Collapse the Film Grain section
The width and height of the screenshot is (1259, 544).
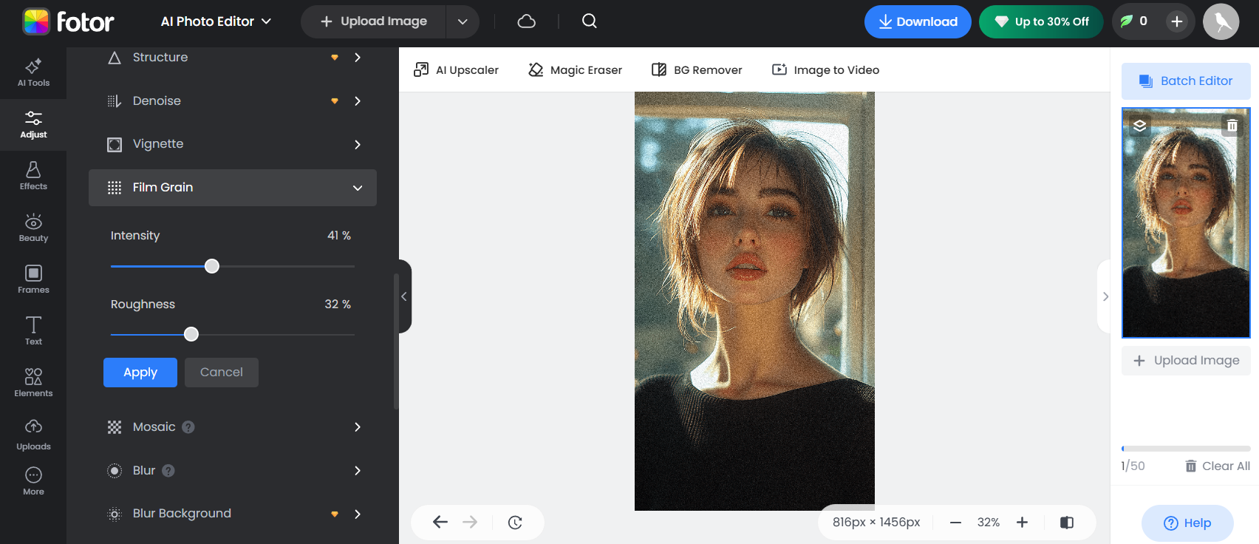233,188
